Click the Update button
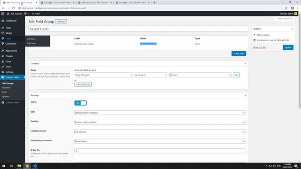The width and height of the screenshot is (301, 169). tap(288, 47)
